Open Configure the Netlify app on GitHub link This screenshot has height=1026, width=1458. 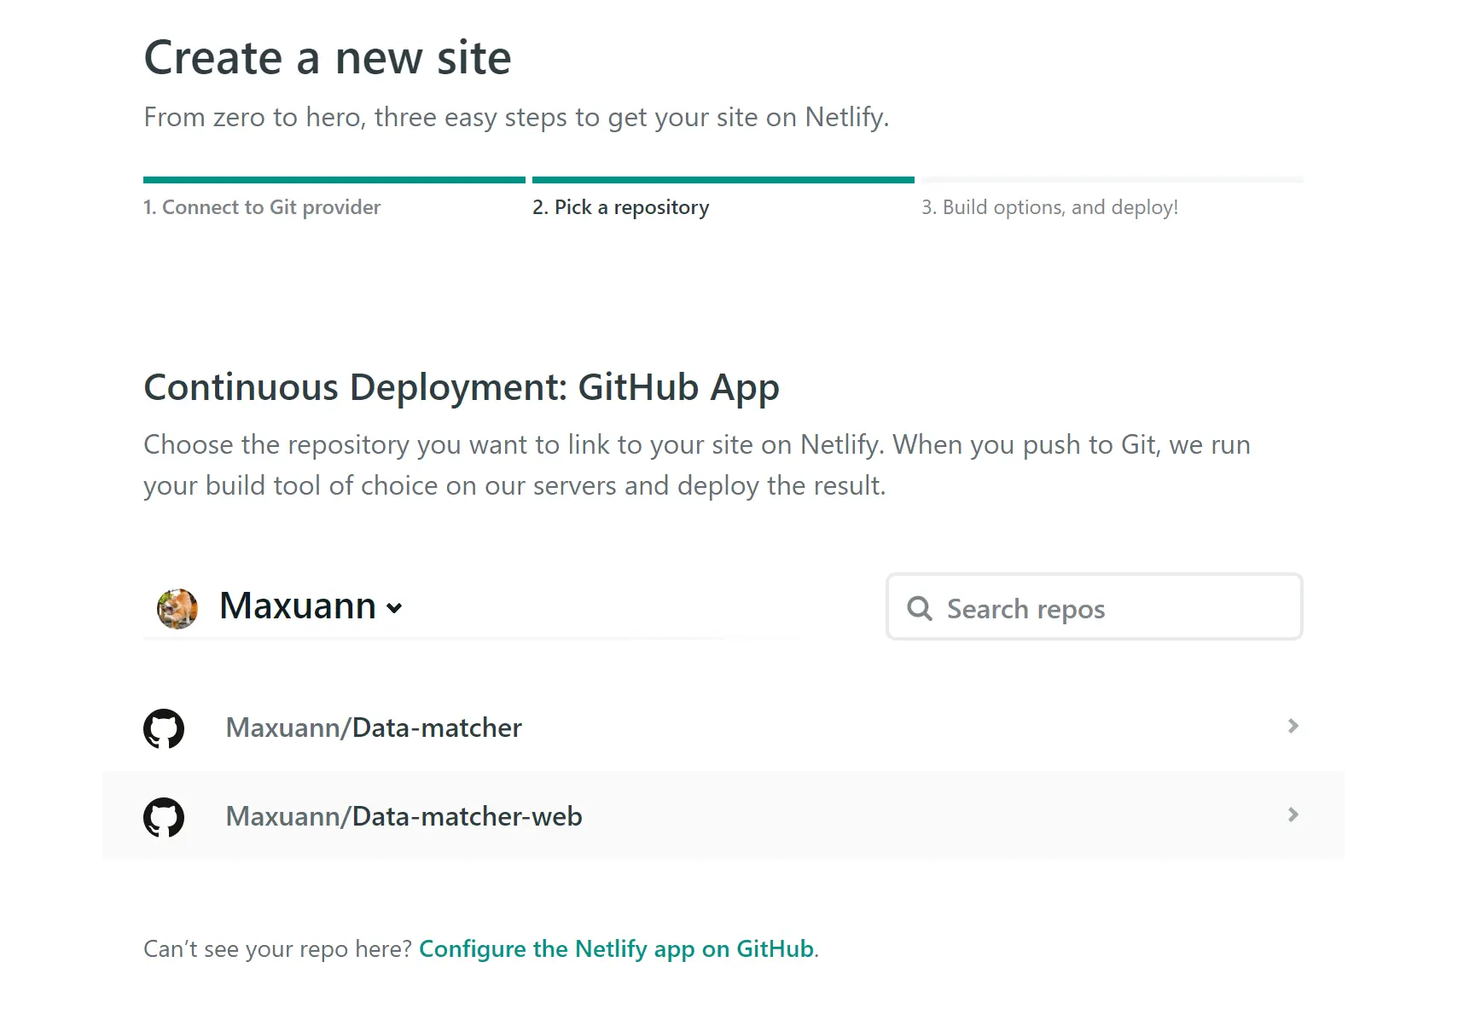[616, 948]
